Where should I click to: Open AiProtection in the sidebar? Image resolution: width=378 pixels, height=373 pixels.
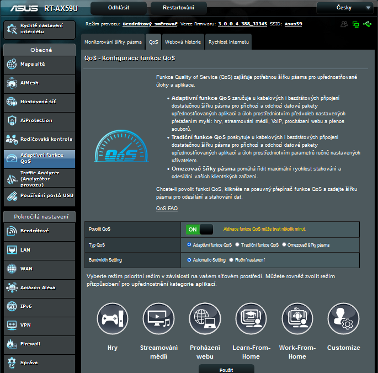(x=38, y=120)
